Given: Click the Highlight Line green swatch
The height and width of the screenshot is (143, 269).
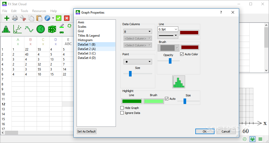Looking at the screenshot, I should pyautogui.click(x=132, y=101).
